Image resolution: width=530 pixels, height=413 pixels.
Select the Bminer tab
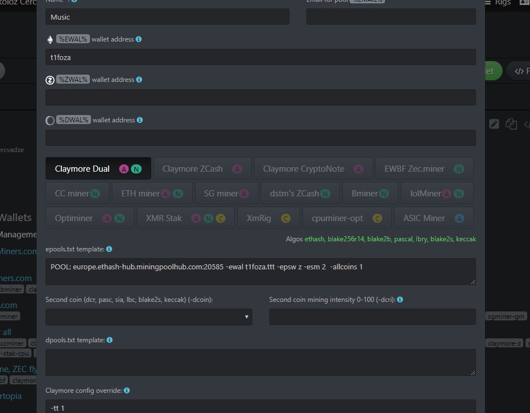[370, 194]
